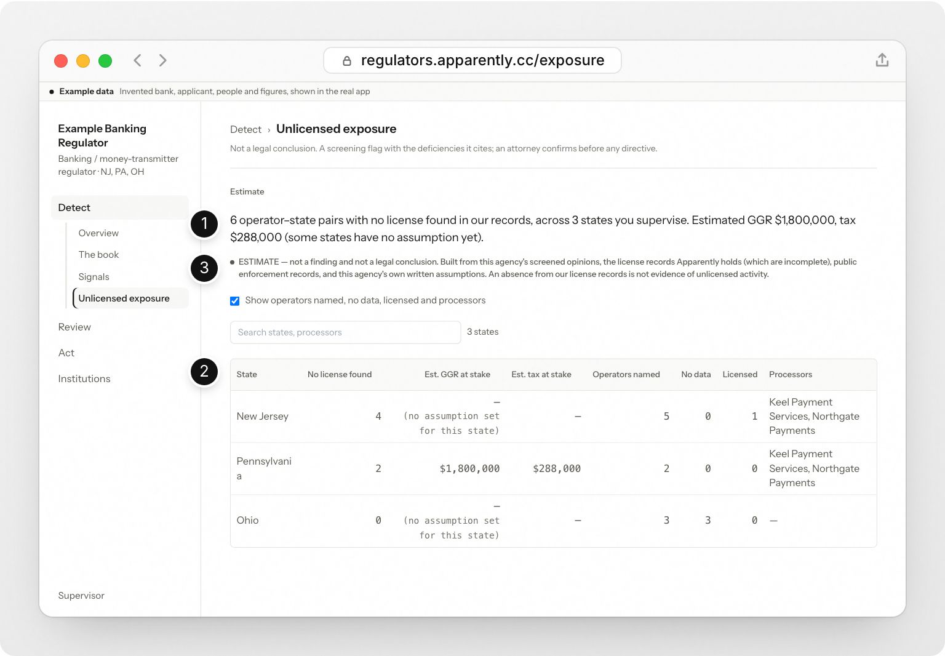This screenshot has height=656, width=945.
Task: Click the Detect breadcrumb link
Action: [245, 129]
